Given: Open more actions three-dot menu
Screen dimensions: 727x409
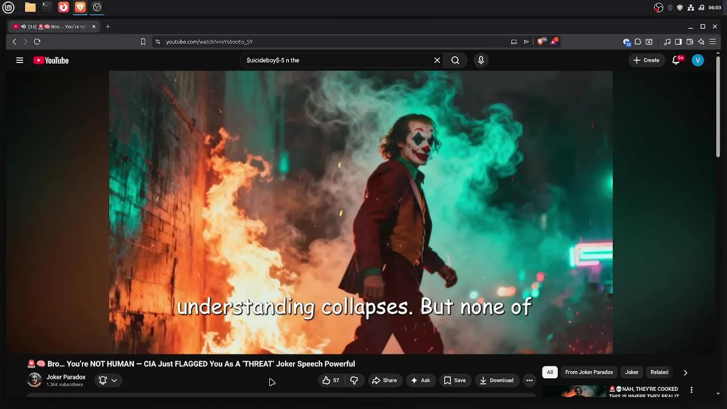Looking at the screenshot, I should click(529, 381).
